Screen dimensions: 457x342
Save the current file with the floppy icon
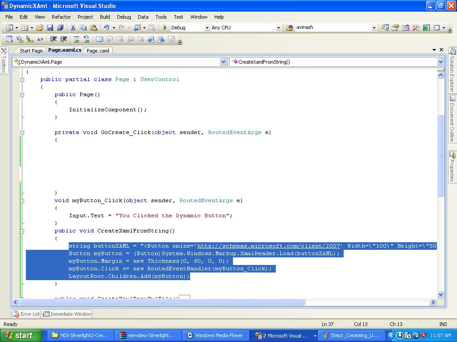[x=50, y=28]
